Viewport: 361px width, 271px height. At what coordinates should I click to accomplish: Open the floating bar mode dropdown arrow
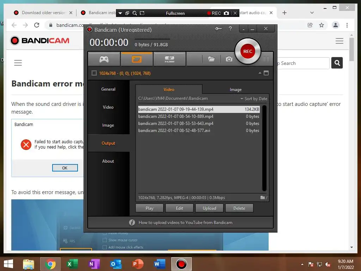point(120,13)
